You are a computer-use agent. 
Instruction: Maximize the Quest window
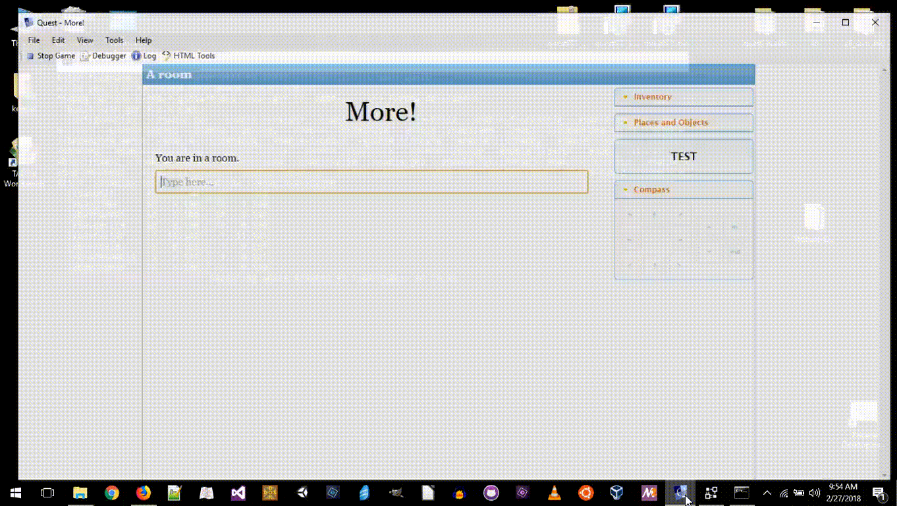pos(846,22)
